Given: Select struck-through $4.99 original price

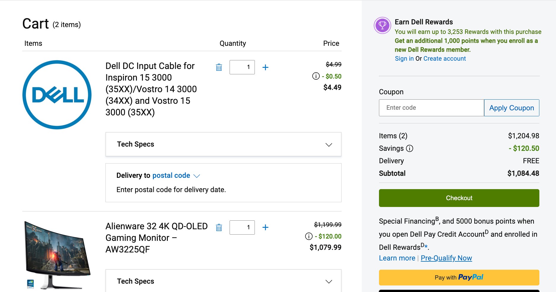Looking at the screenshot, I should tap(334, 64).
